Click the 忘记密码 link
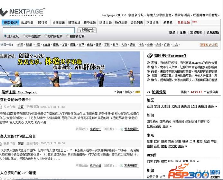Screen dimensions: 223x180 pyautogui.click(x=196, y=33)
